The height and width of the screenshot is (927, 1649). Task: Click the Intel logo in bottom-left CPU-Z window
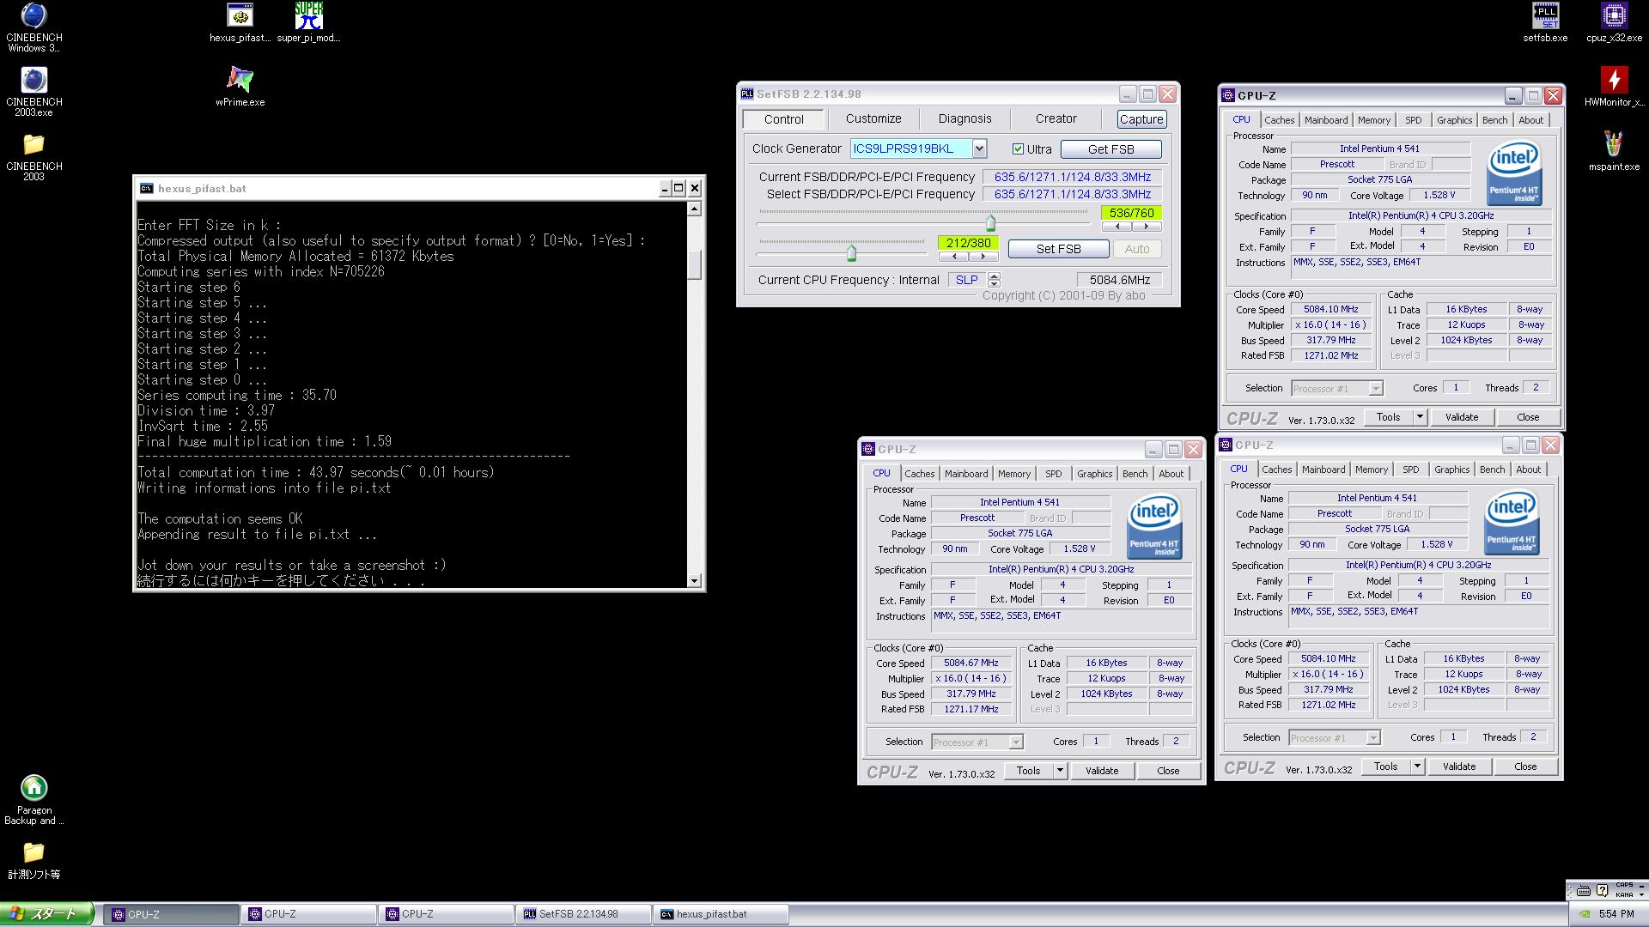(1154, 528)
